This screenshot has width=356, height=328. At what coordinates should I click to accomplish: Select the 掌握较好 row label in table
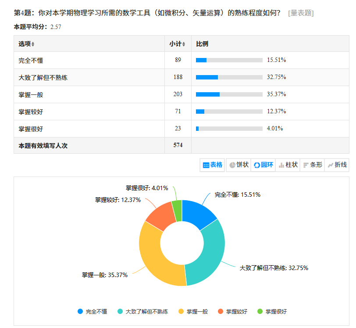[31, 112]
